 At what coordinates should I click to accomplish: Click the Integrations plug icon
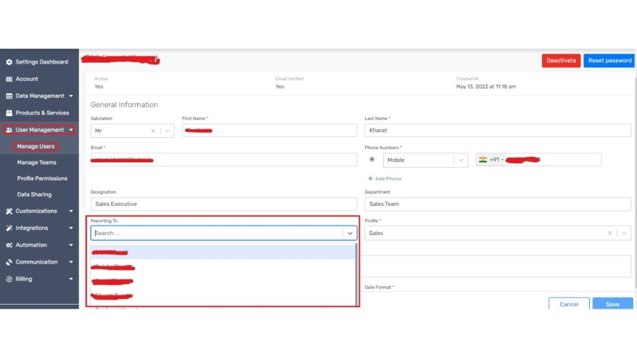click(x=9, y=228)
